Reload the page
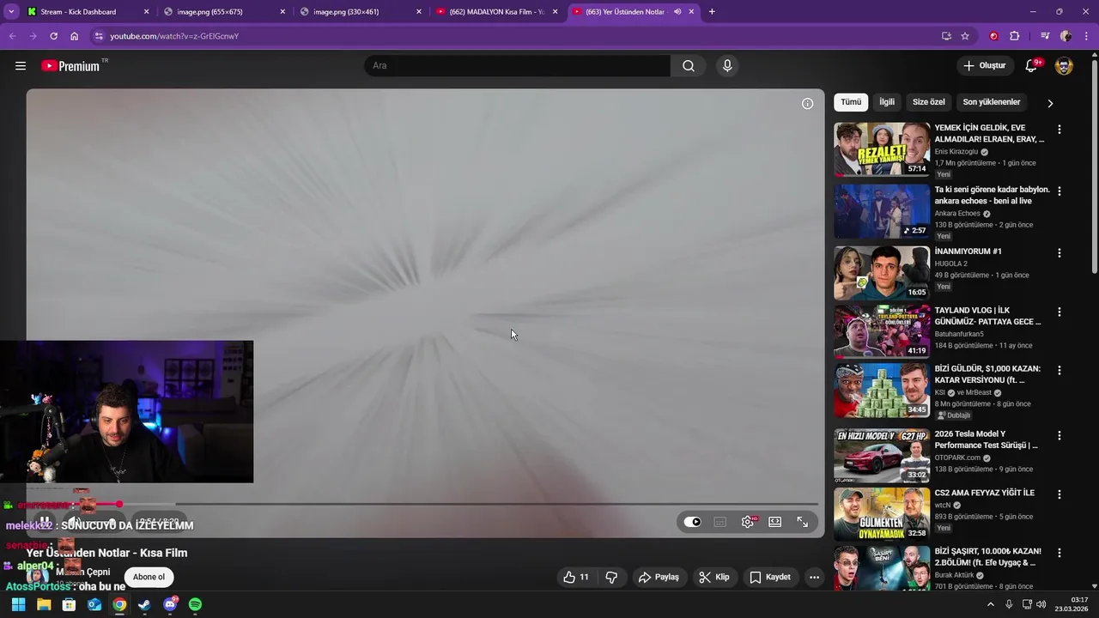The height and width of the screenshot is (618, 1099). (x=53, y=36)
